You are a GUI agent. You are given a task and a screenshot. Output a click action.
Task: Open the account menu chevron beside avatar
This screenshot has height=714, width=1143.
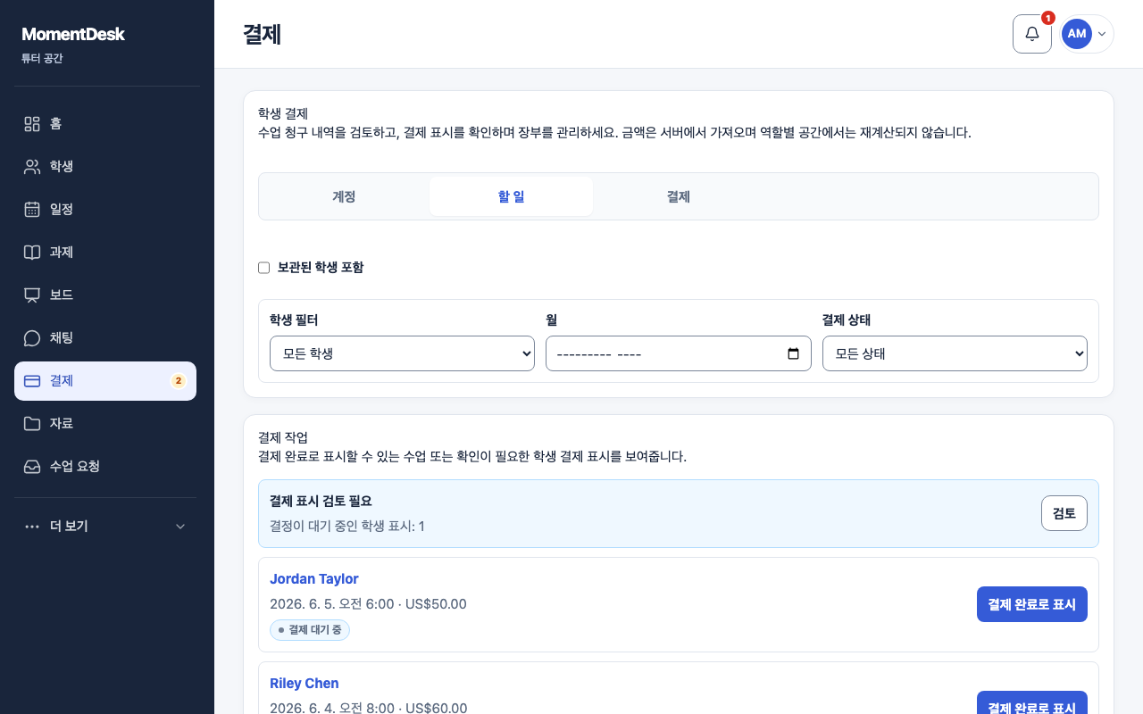(1102, 34)
